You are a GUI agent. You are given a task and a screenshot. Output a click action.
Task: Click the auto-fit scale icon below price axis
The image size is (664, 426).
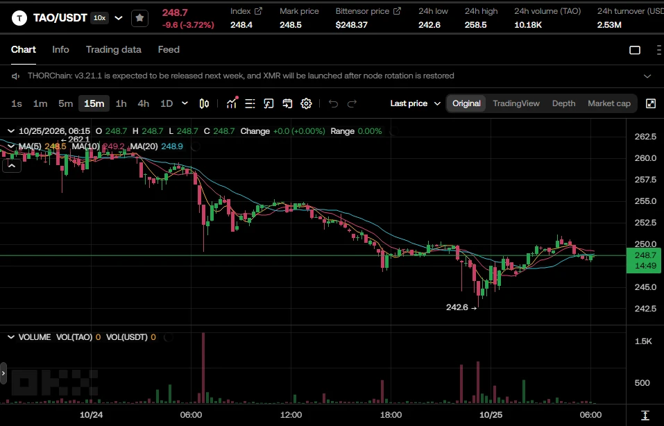click(x=645, y=415)
